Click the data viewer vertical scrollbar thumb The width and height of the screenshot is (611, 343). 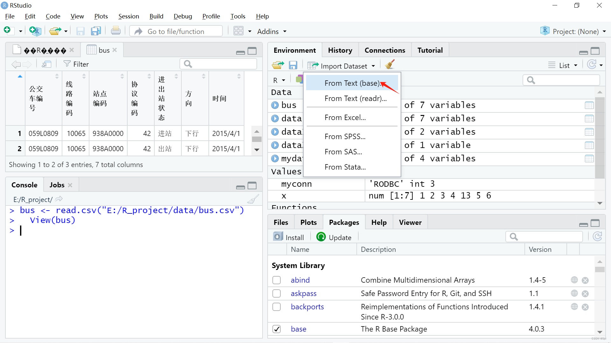pyautogui.click(x=256, y=139)
